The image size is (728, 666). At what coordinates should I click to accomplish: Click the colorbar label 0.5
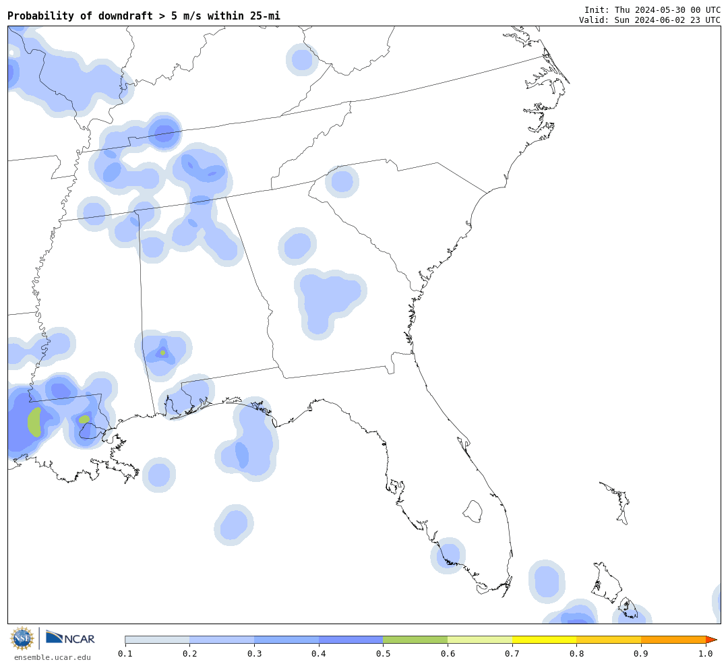pos(383,654)
